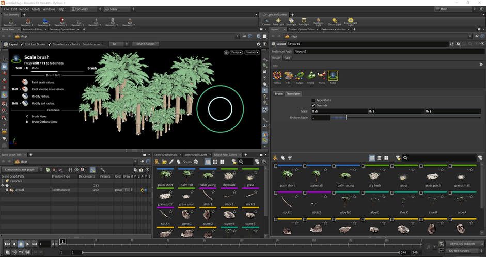
Task: Toggle the Show Instance Points checkbox
Action: coord(50,45)
